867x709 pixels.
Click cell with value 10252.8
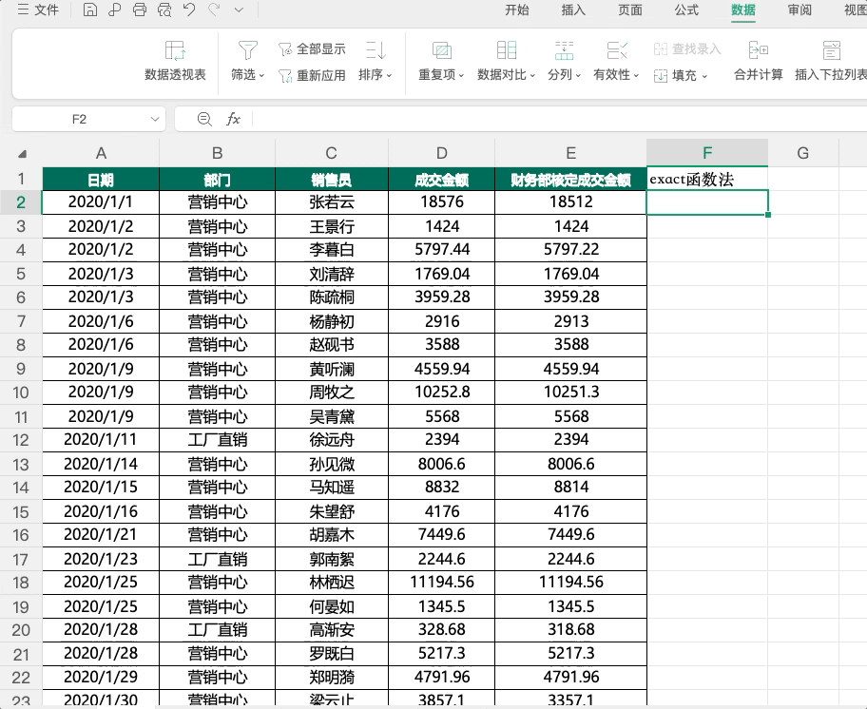[x=442, y=393]
